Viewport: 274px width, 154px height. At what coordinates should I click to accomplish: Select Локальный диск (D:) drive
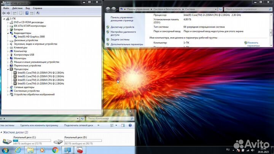tap(78, 140)
